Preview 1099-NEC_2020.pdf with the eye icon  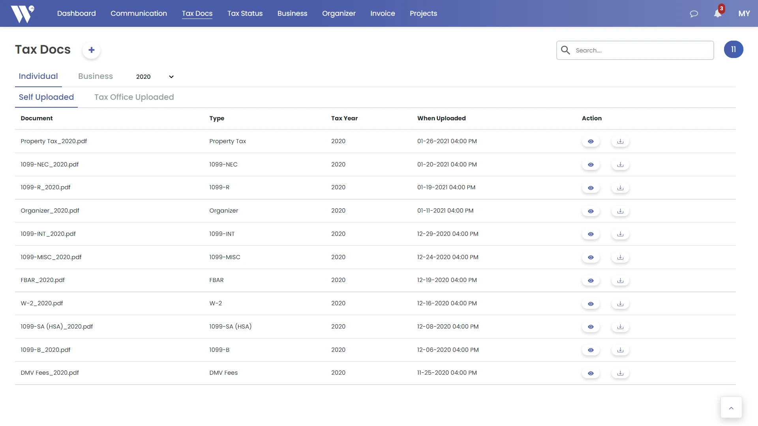(x=591, y=164)
